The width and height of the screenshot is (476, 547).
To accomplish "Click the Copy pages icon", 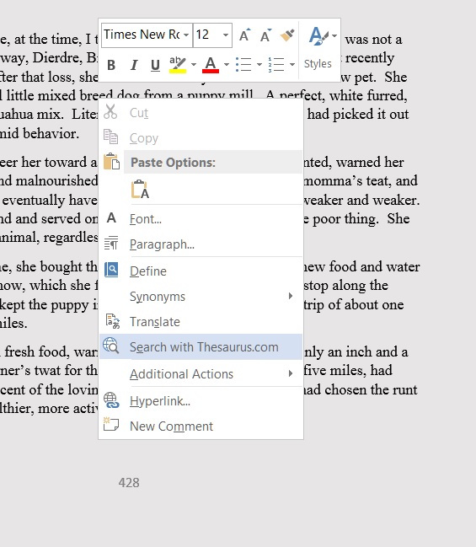I will [x=111, y=137].
